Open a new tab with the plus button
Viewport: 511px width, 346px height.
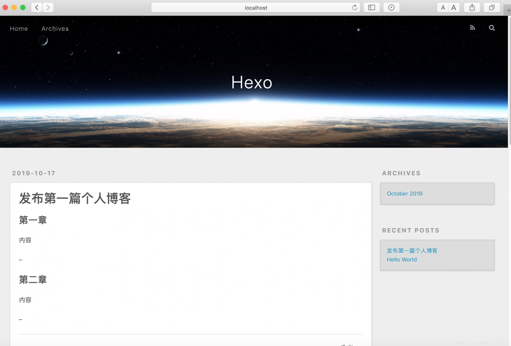click(509, 10)
